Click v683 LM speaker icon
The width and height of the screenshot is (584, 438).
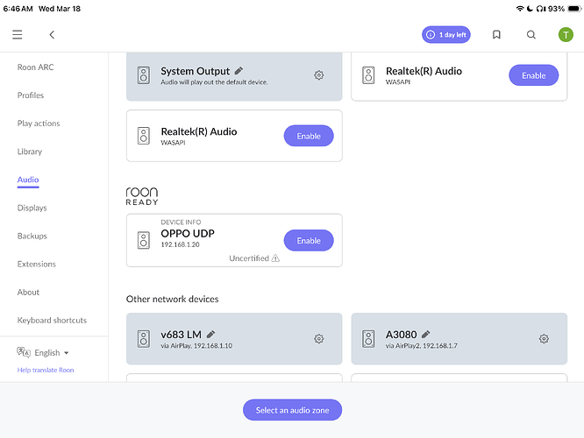click(x=144, y=339)
